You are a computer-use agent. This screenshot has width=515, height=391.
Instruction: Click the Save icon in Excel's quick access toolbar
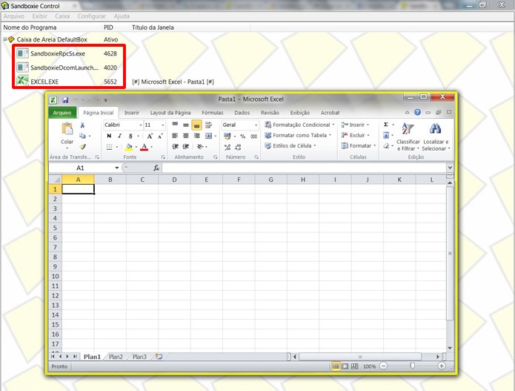[65, 100]
